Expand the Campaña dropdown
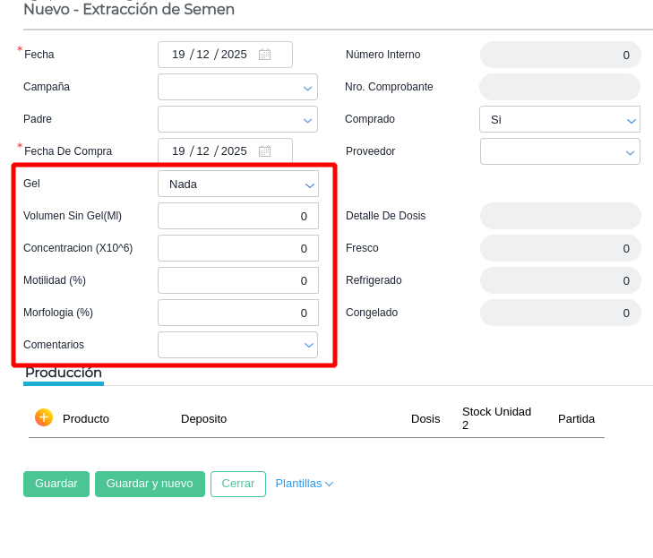The image size is (653, 558). point(237,87)
